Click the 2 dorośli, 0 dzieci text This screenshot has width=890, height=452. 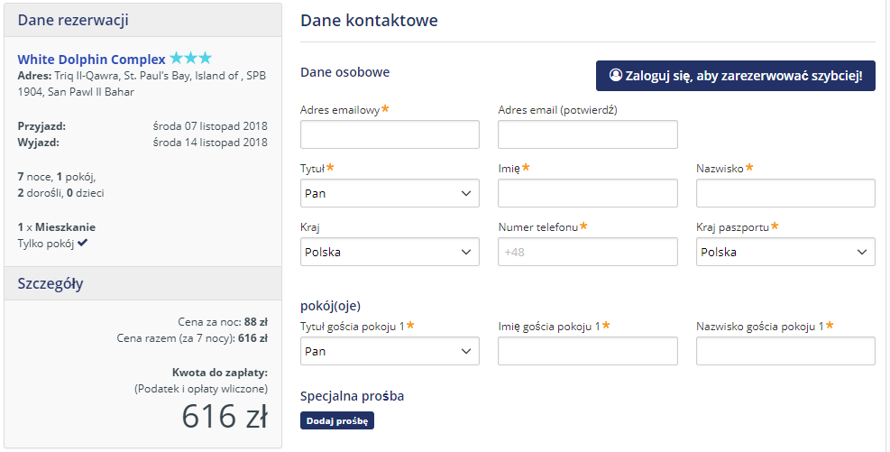pyautogui.click(x=60, y=192)
